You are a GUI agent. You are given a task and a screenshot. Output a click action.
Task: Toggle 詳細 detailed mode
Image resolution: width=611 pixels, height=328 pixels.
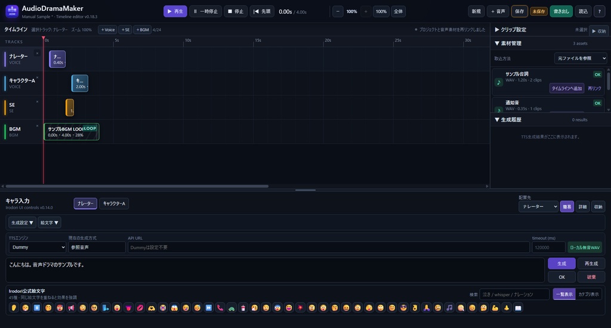tap(582, 207)
